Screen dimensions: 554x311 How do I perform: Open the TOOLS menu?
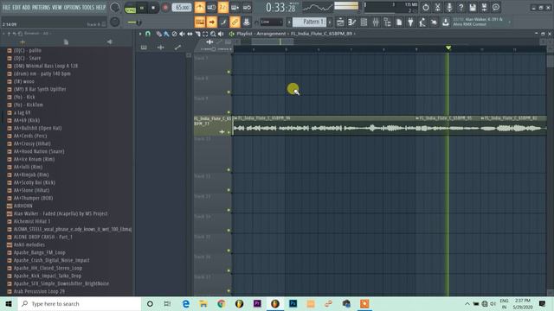[x=88, y=7]
